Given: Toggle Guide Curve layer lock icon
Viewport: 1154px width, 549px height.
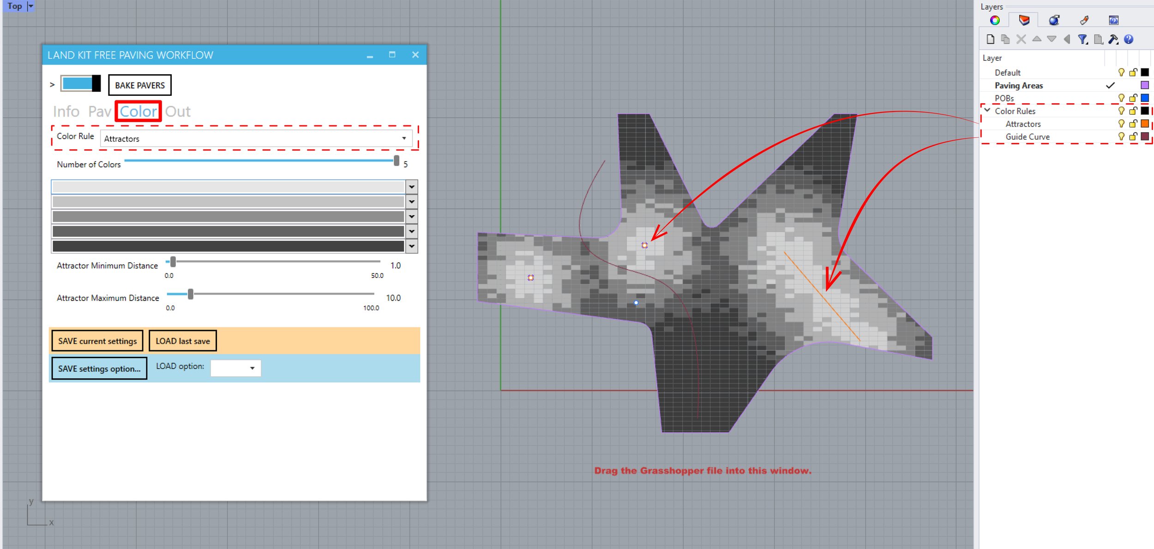Looking at the screenshot, I should 1133,136.
